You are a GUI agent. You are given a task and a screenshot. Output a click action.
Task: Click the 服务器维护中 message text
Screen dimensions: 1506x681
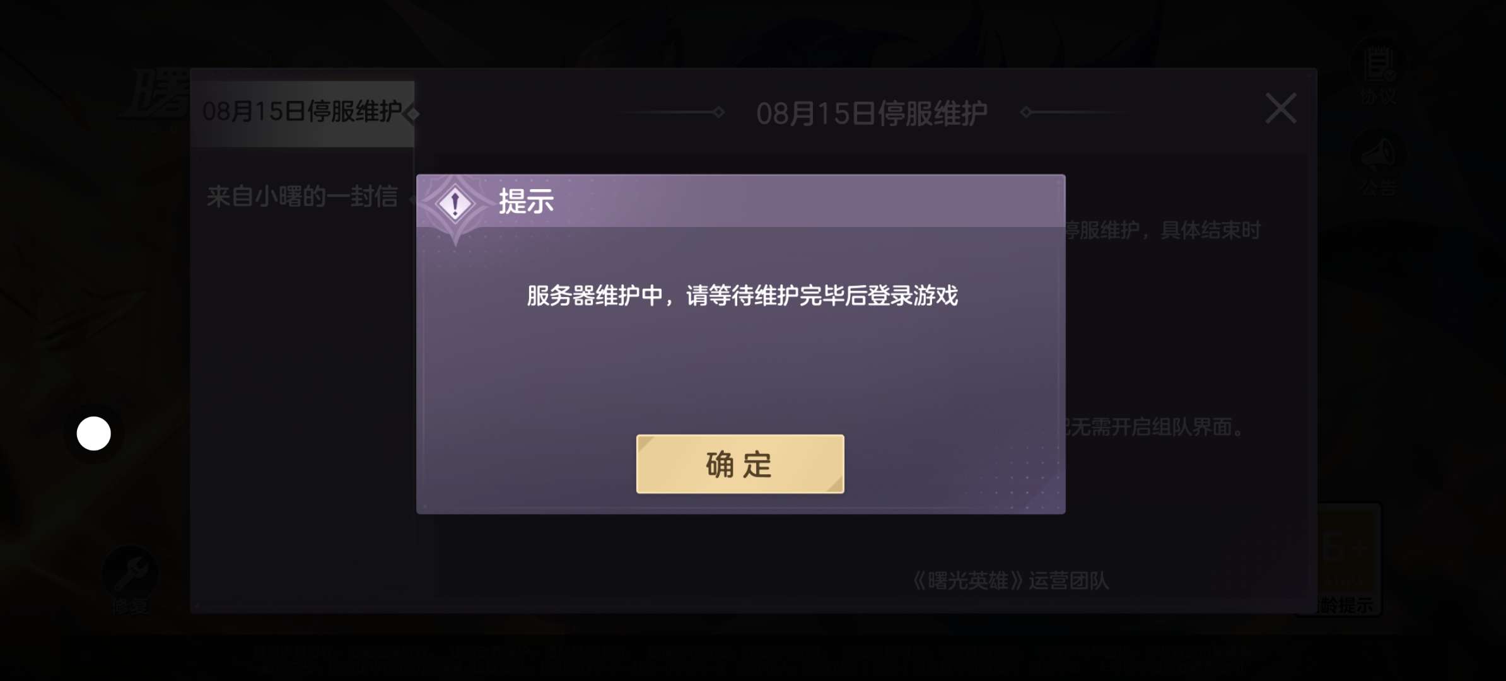(x=742, y=296)
